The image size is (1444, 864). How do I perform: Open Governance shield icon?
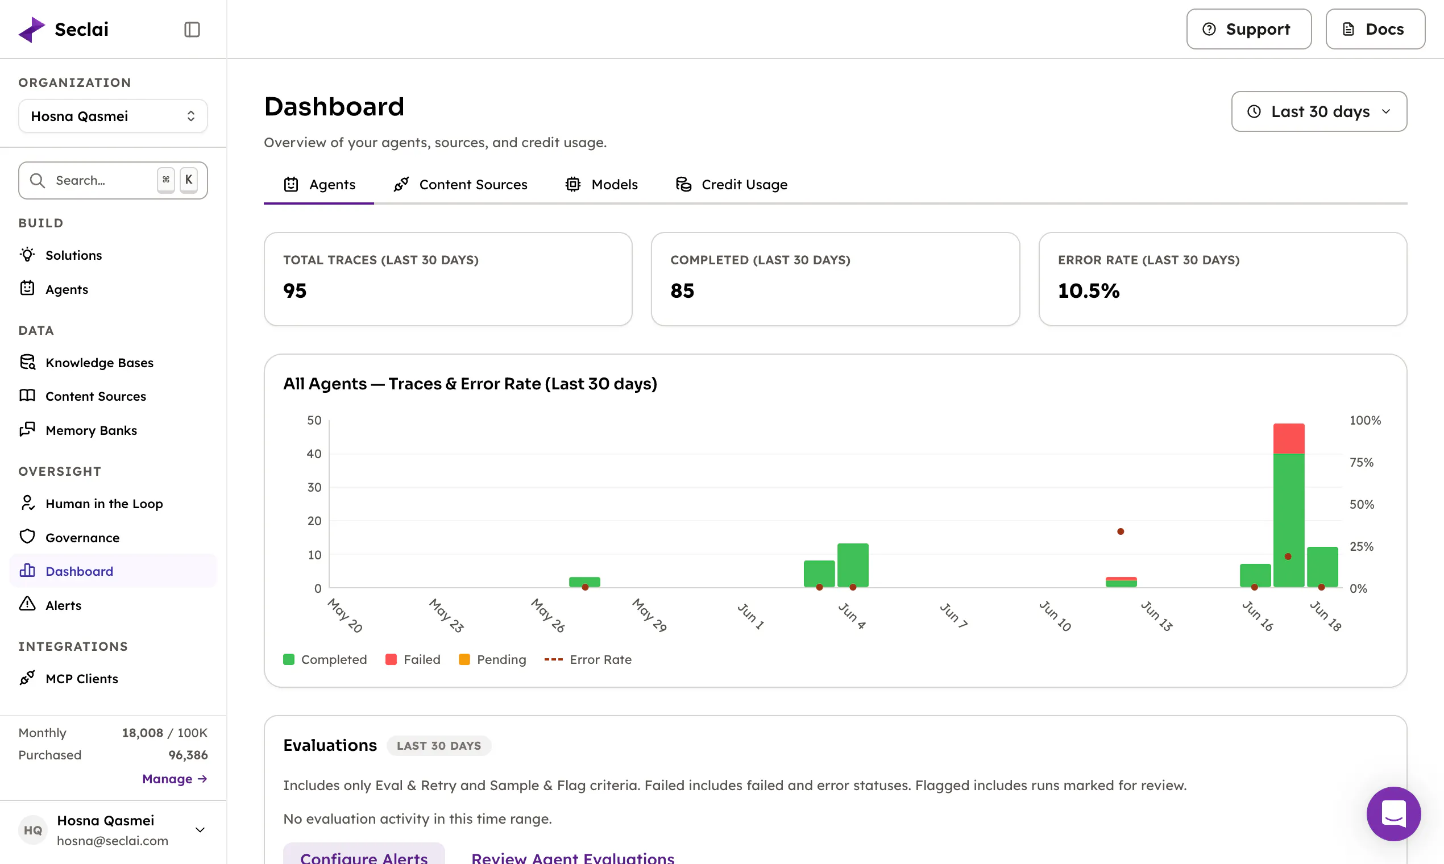[x=27, y=537]
